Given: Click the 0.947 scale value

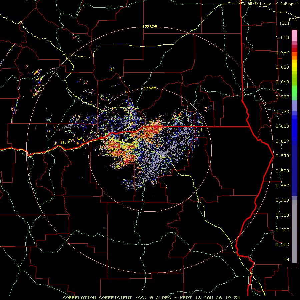Looking at the screenshot, I should point(282,52).
